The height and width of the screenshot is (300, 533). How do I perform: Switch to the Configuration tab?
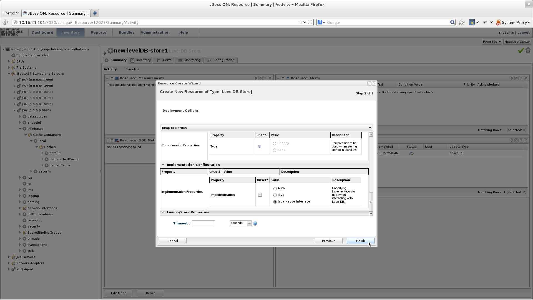[224, 60]
